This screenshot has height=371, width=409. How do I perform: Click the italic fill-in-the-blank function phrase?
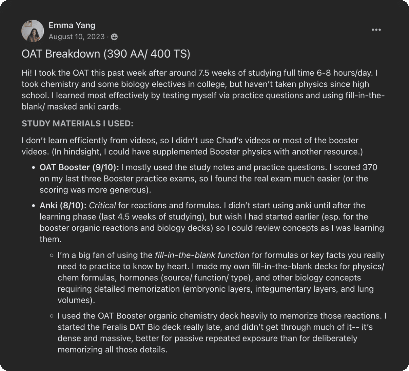point(202,255)
